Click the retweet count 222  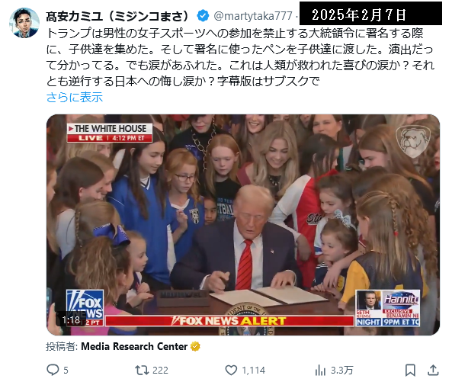(160, 370)
